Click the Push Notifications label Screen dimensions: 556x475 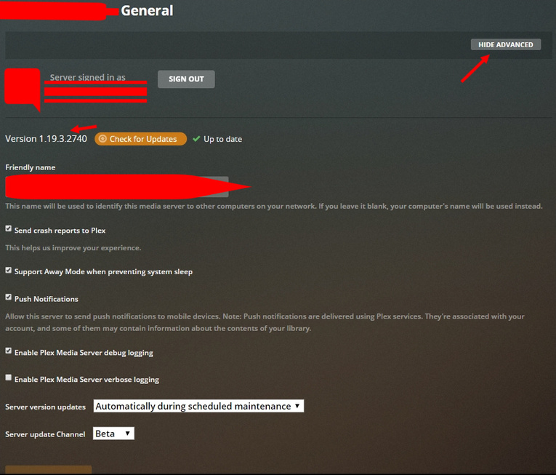pos(46,299)
